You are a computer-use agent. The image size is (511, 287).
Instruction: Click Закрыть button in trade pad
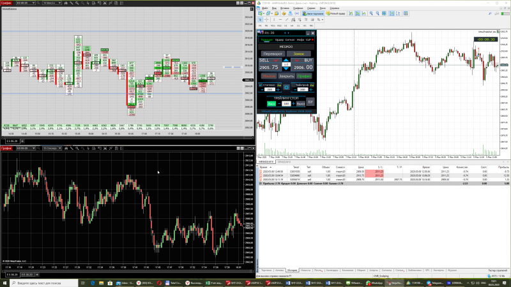point(286,76)
